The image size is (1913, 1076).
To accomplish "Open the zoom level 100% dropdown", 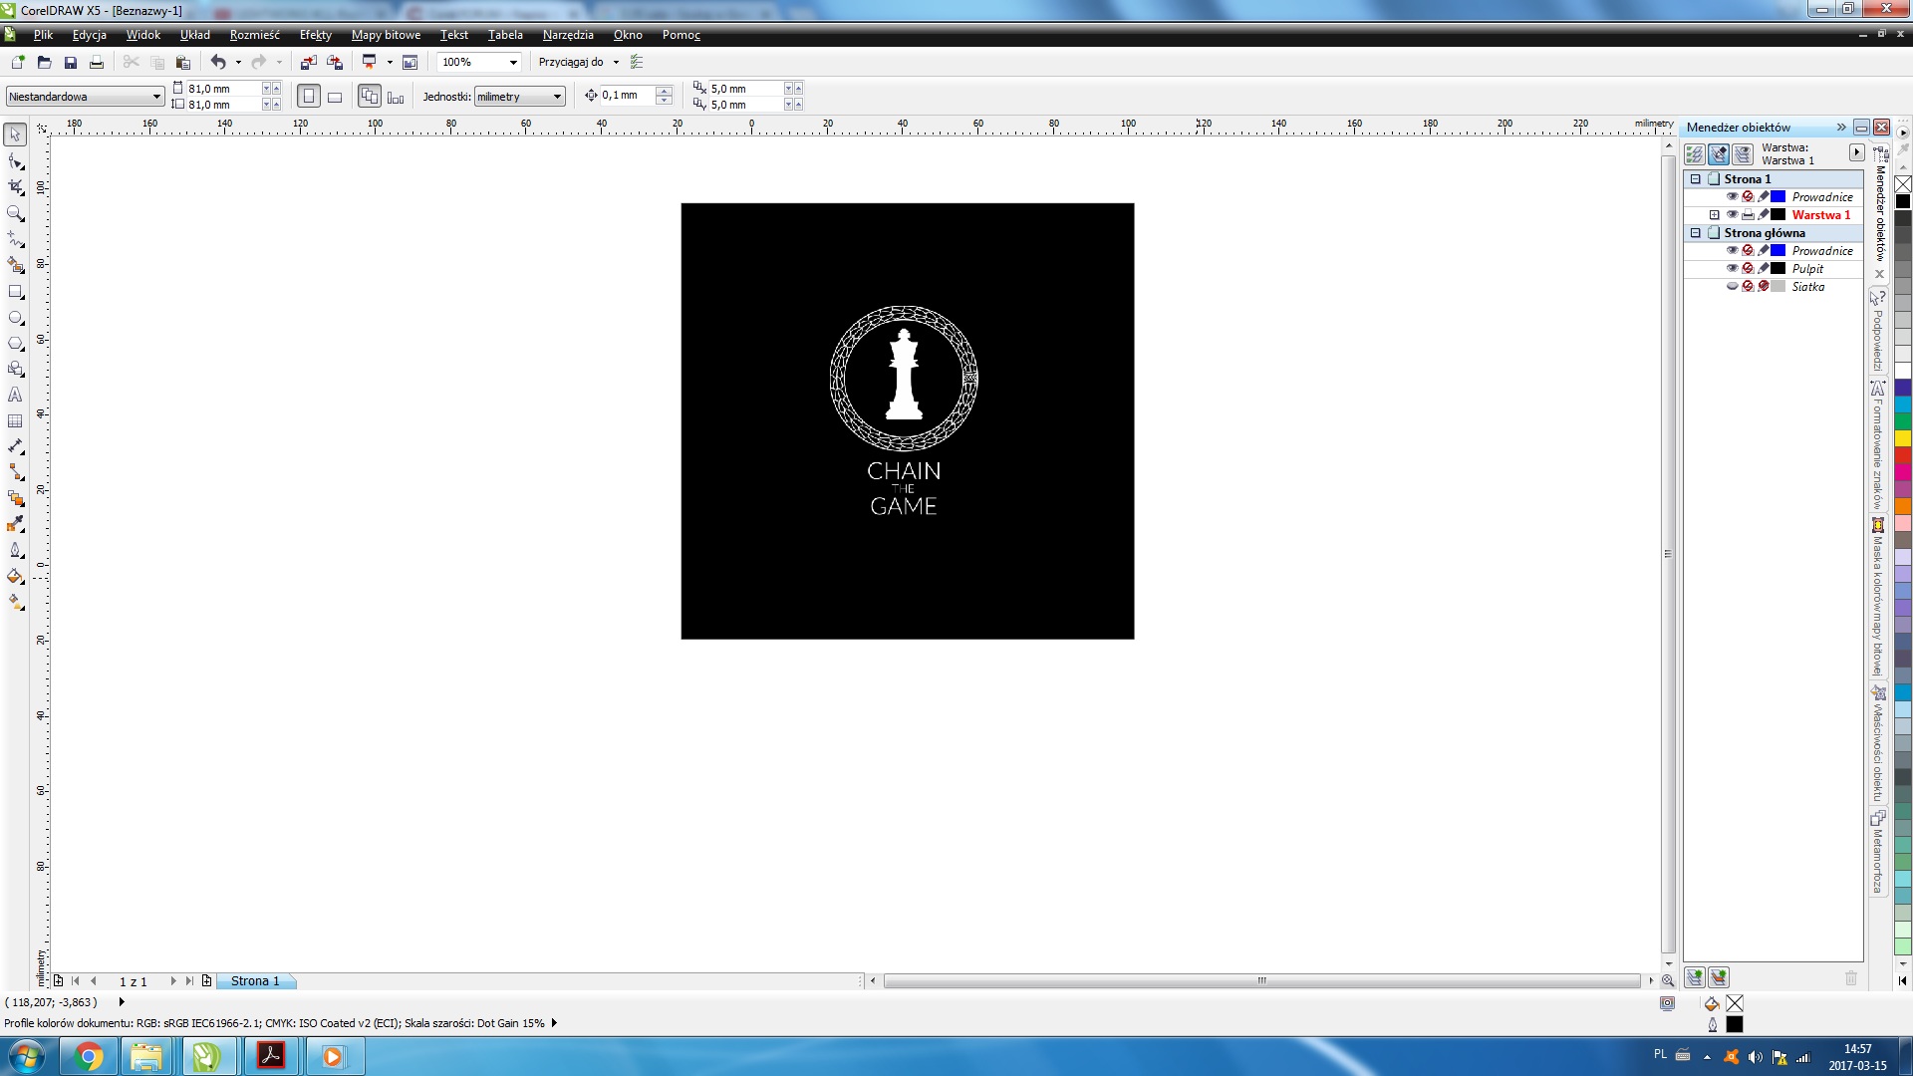I will coord(513,62).
